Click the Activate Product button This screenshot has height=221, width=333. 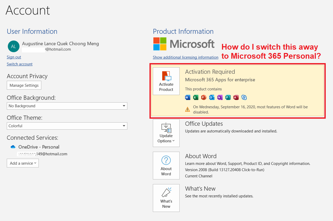tap(166, 81)
